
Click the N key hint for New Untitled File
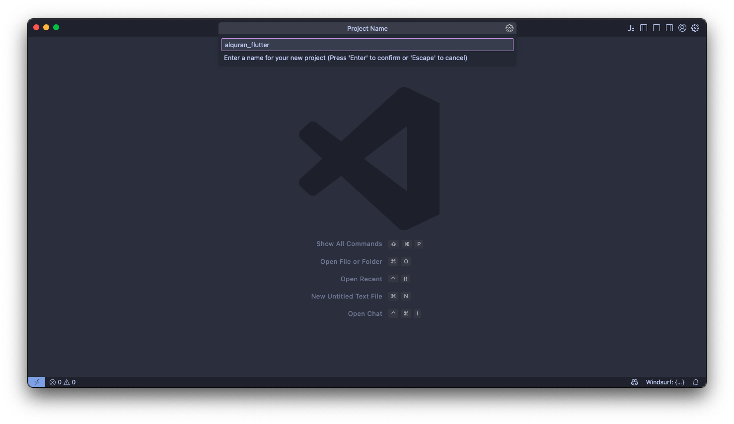[406, 296]
